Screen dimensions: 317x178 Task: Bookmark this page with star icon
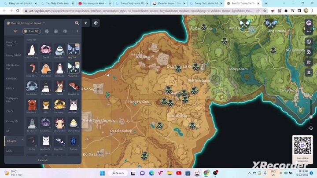(x=265, y=11)
